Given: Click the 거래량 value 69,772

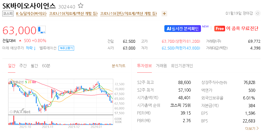Looking at the screenshot, I should [254, 41].
